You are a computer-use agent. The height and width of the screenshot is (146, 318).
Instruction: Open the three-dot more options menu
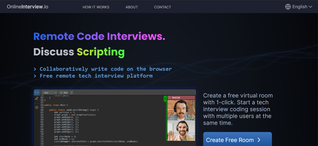72,92
